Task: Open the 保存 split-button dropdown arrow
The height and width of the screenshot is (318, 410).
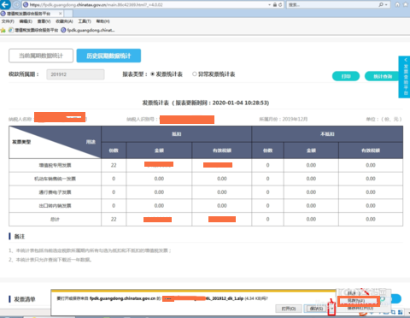Action: [x=331, y=309]
